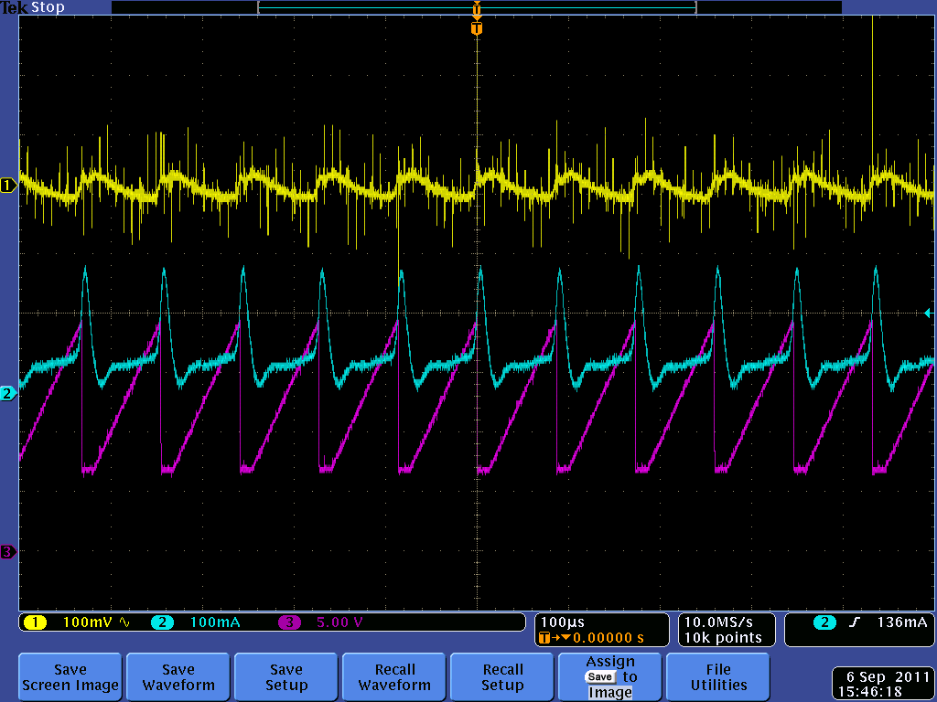
Task: Click the 10.0MS/s sample rate readout
Action: [x=718, y=622]
